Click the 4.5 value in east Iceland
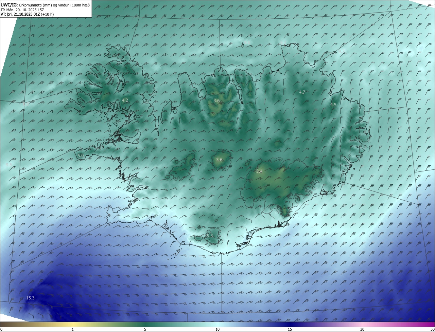 point(333,105)
